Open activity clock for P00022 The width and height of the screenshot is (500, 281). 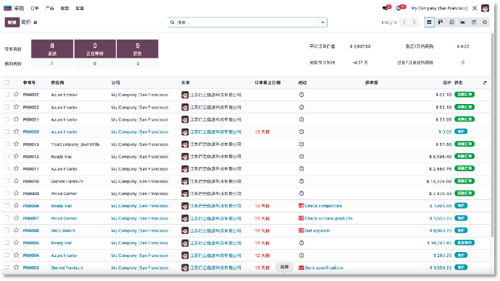pos(301,107)
